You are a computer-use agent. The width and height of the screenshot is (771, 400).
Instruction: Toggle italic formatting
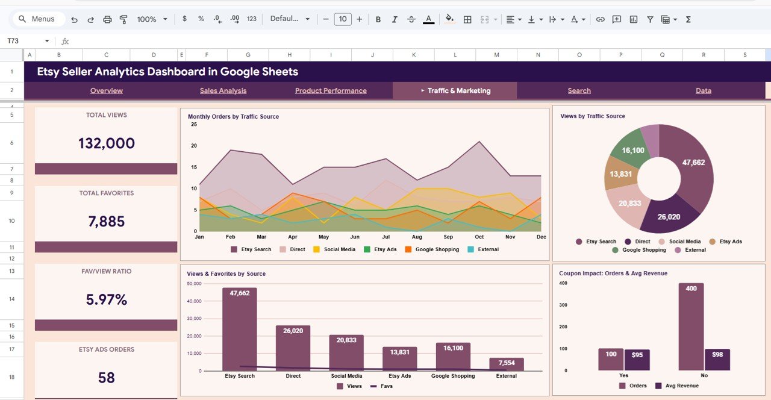pos(395,19)
